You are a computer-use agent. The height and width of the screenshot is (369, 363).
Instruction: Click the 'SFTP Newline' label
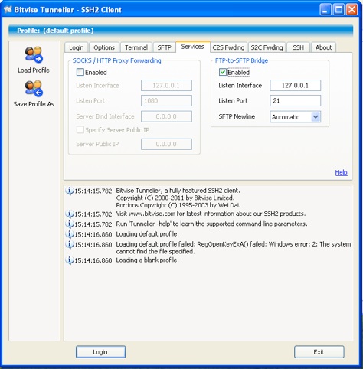point(237,116)
